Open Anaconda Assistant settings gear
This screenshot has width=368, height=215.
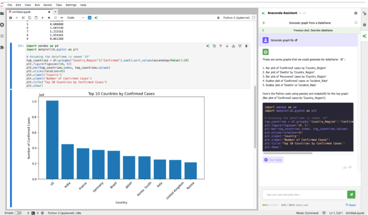click(x=356, y=13)
